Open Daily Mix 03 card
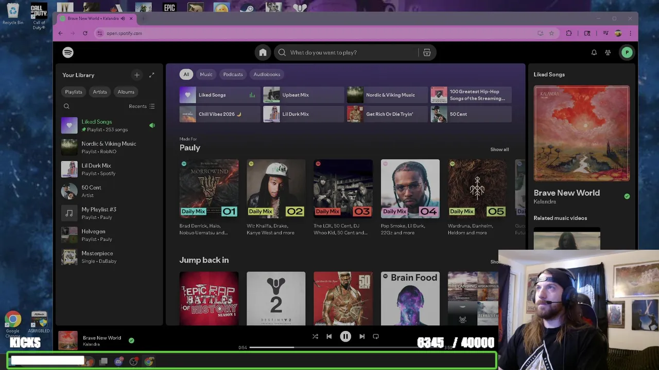 (343, 198)
